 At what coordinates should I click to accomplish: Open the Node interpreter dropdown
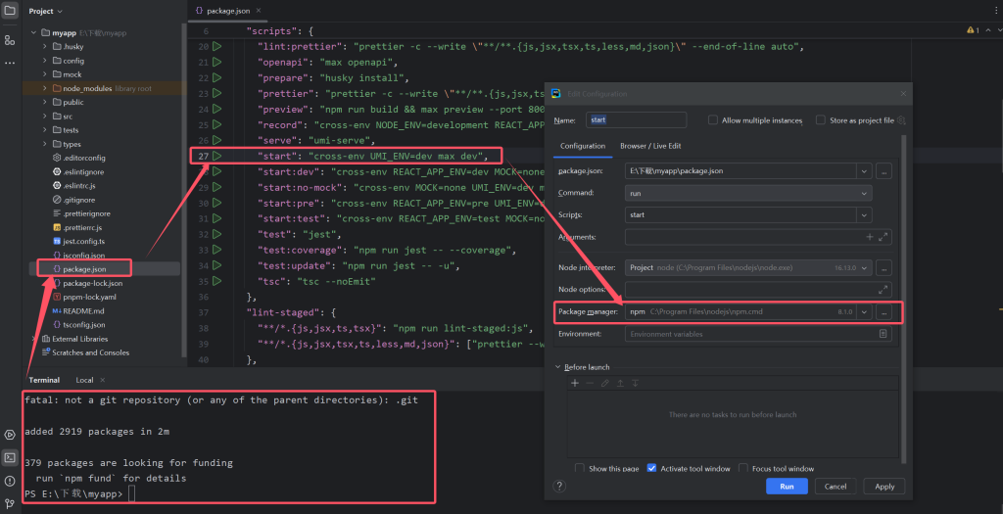864,268
